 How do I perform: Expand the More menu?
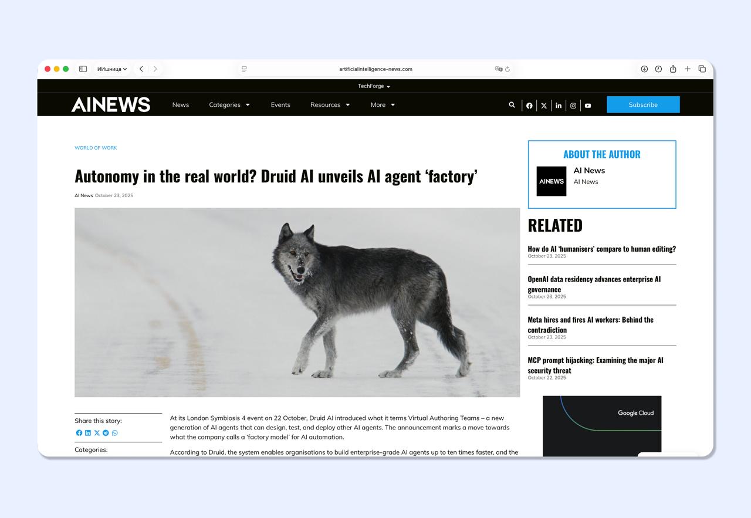(383, 105)
